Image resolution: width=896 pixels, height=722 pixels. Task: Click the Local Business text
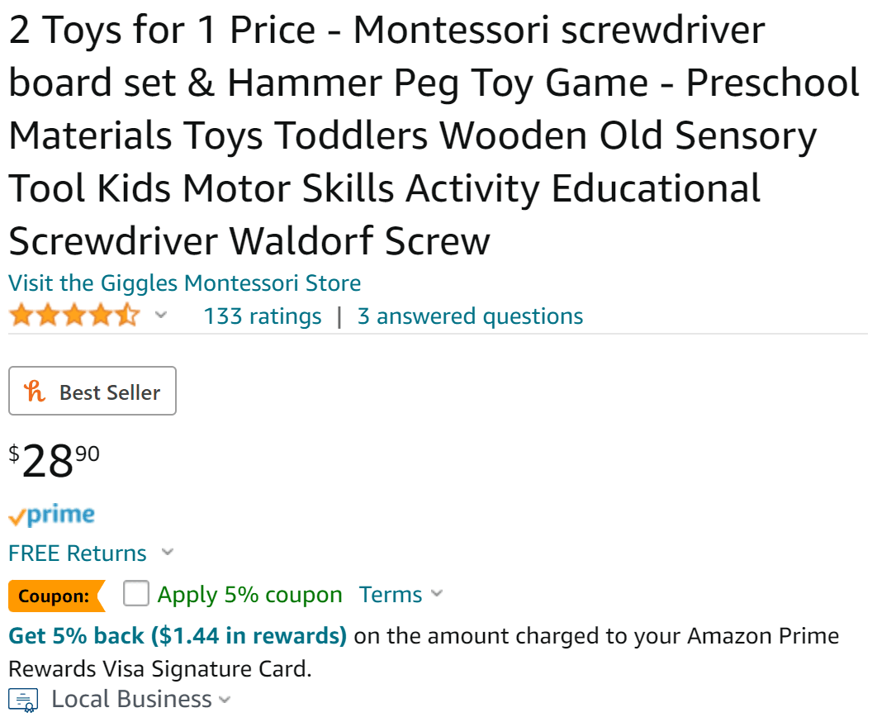point(131,700)
